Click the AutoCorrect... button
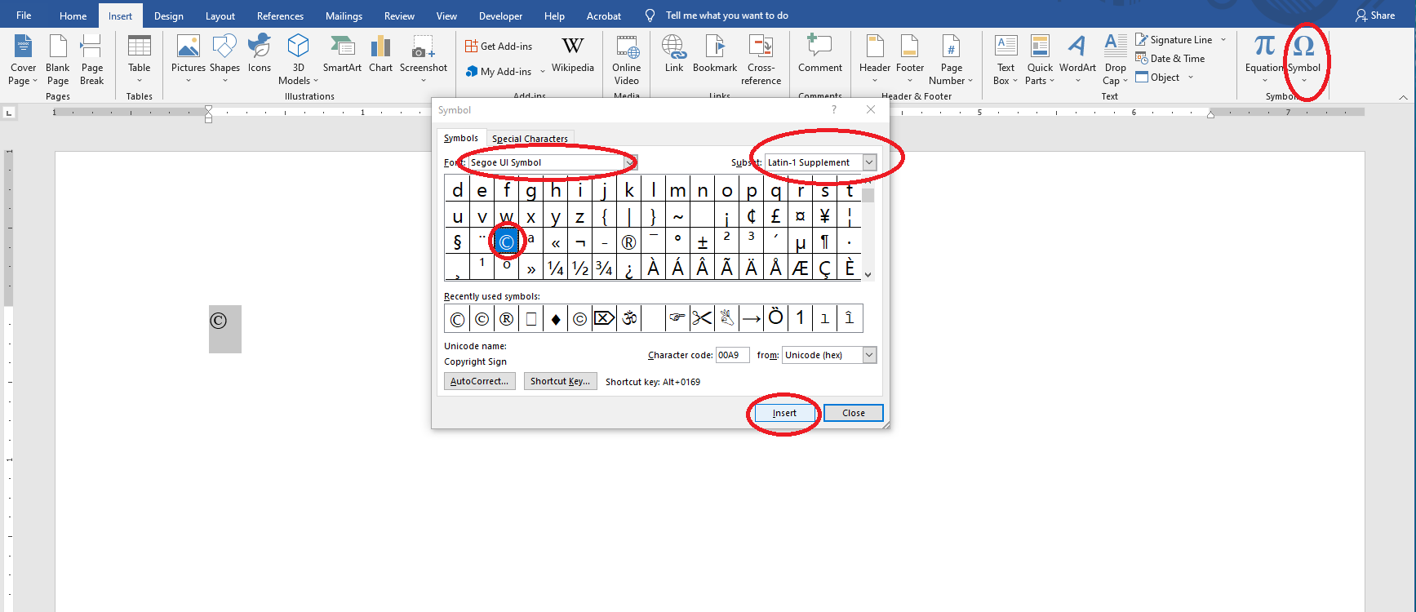Image resolution: width=1416 pixels, height=612 pixels. (479, 381)
